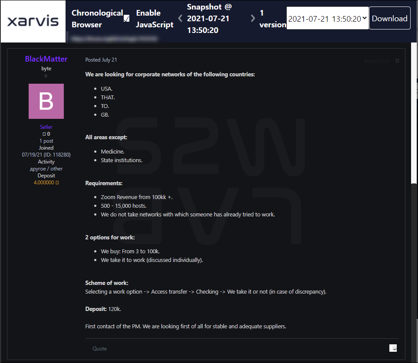The image size is (418, 363).
Task: Click the multi-quote icon at post bottom
Action: [x=393, y=348]
